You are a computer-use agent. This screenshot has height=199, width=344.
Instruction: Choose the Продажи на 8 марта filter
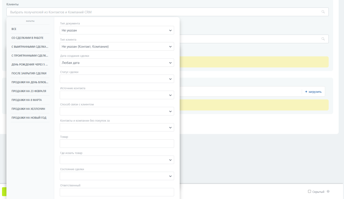(x=27, y=100)
